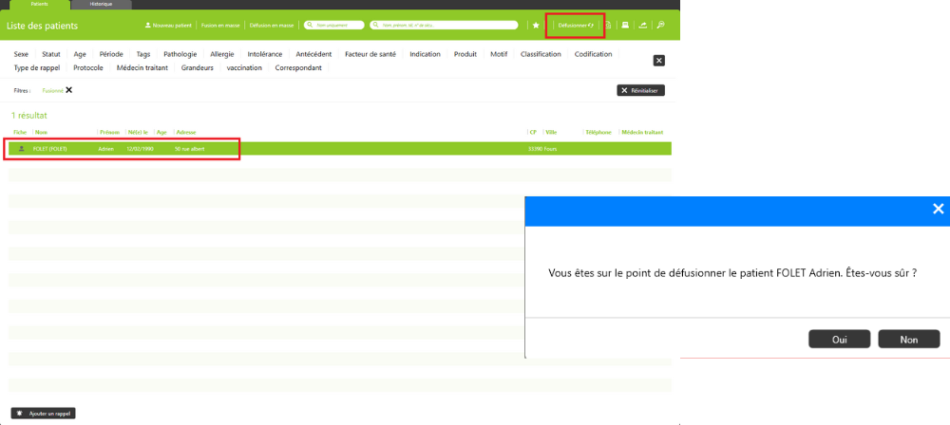Viewport: 950px width, 425px height.
Task: Click the Réinitialiser button
Action: click(641, 90)
